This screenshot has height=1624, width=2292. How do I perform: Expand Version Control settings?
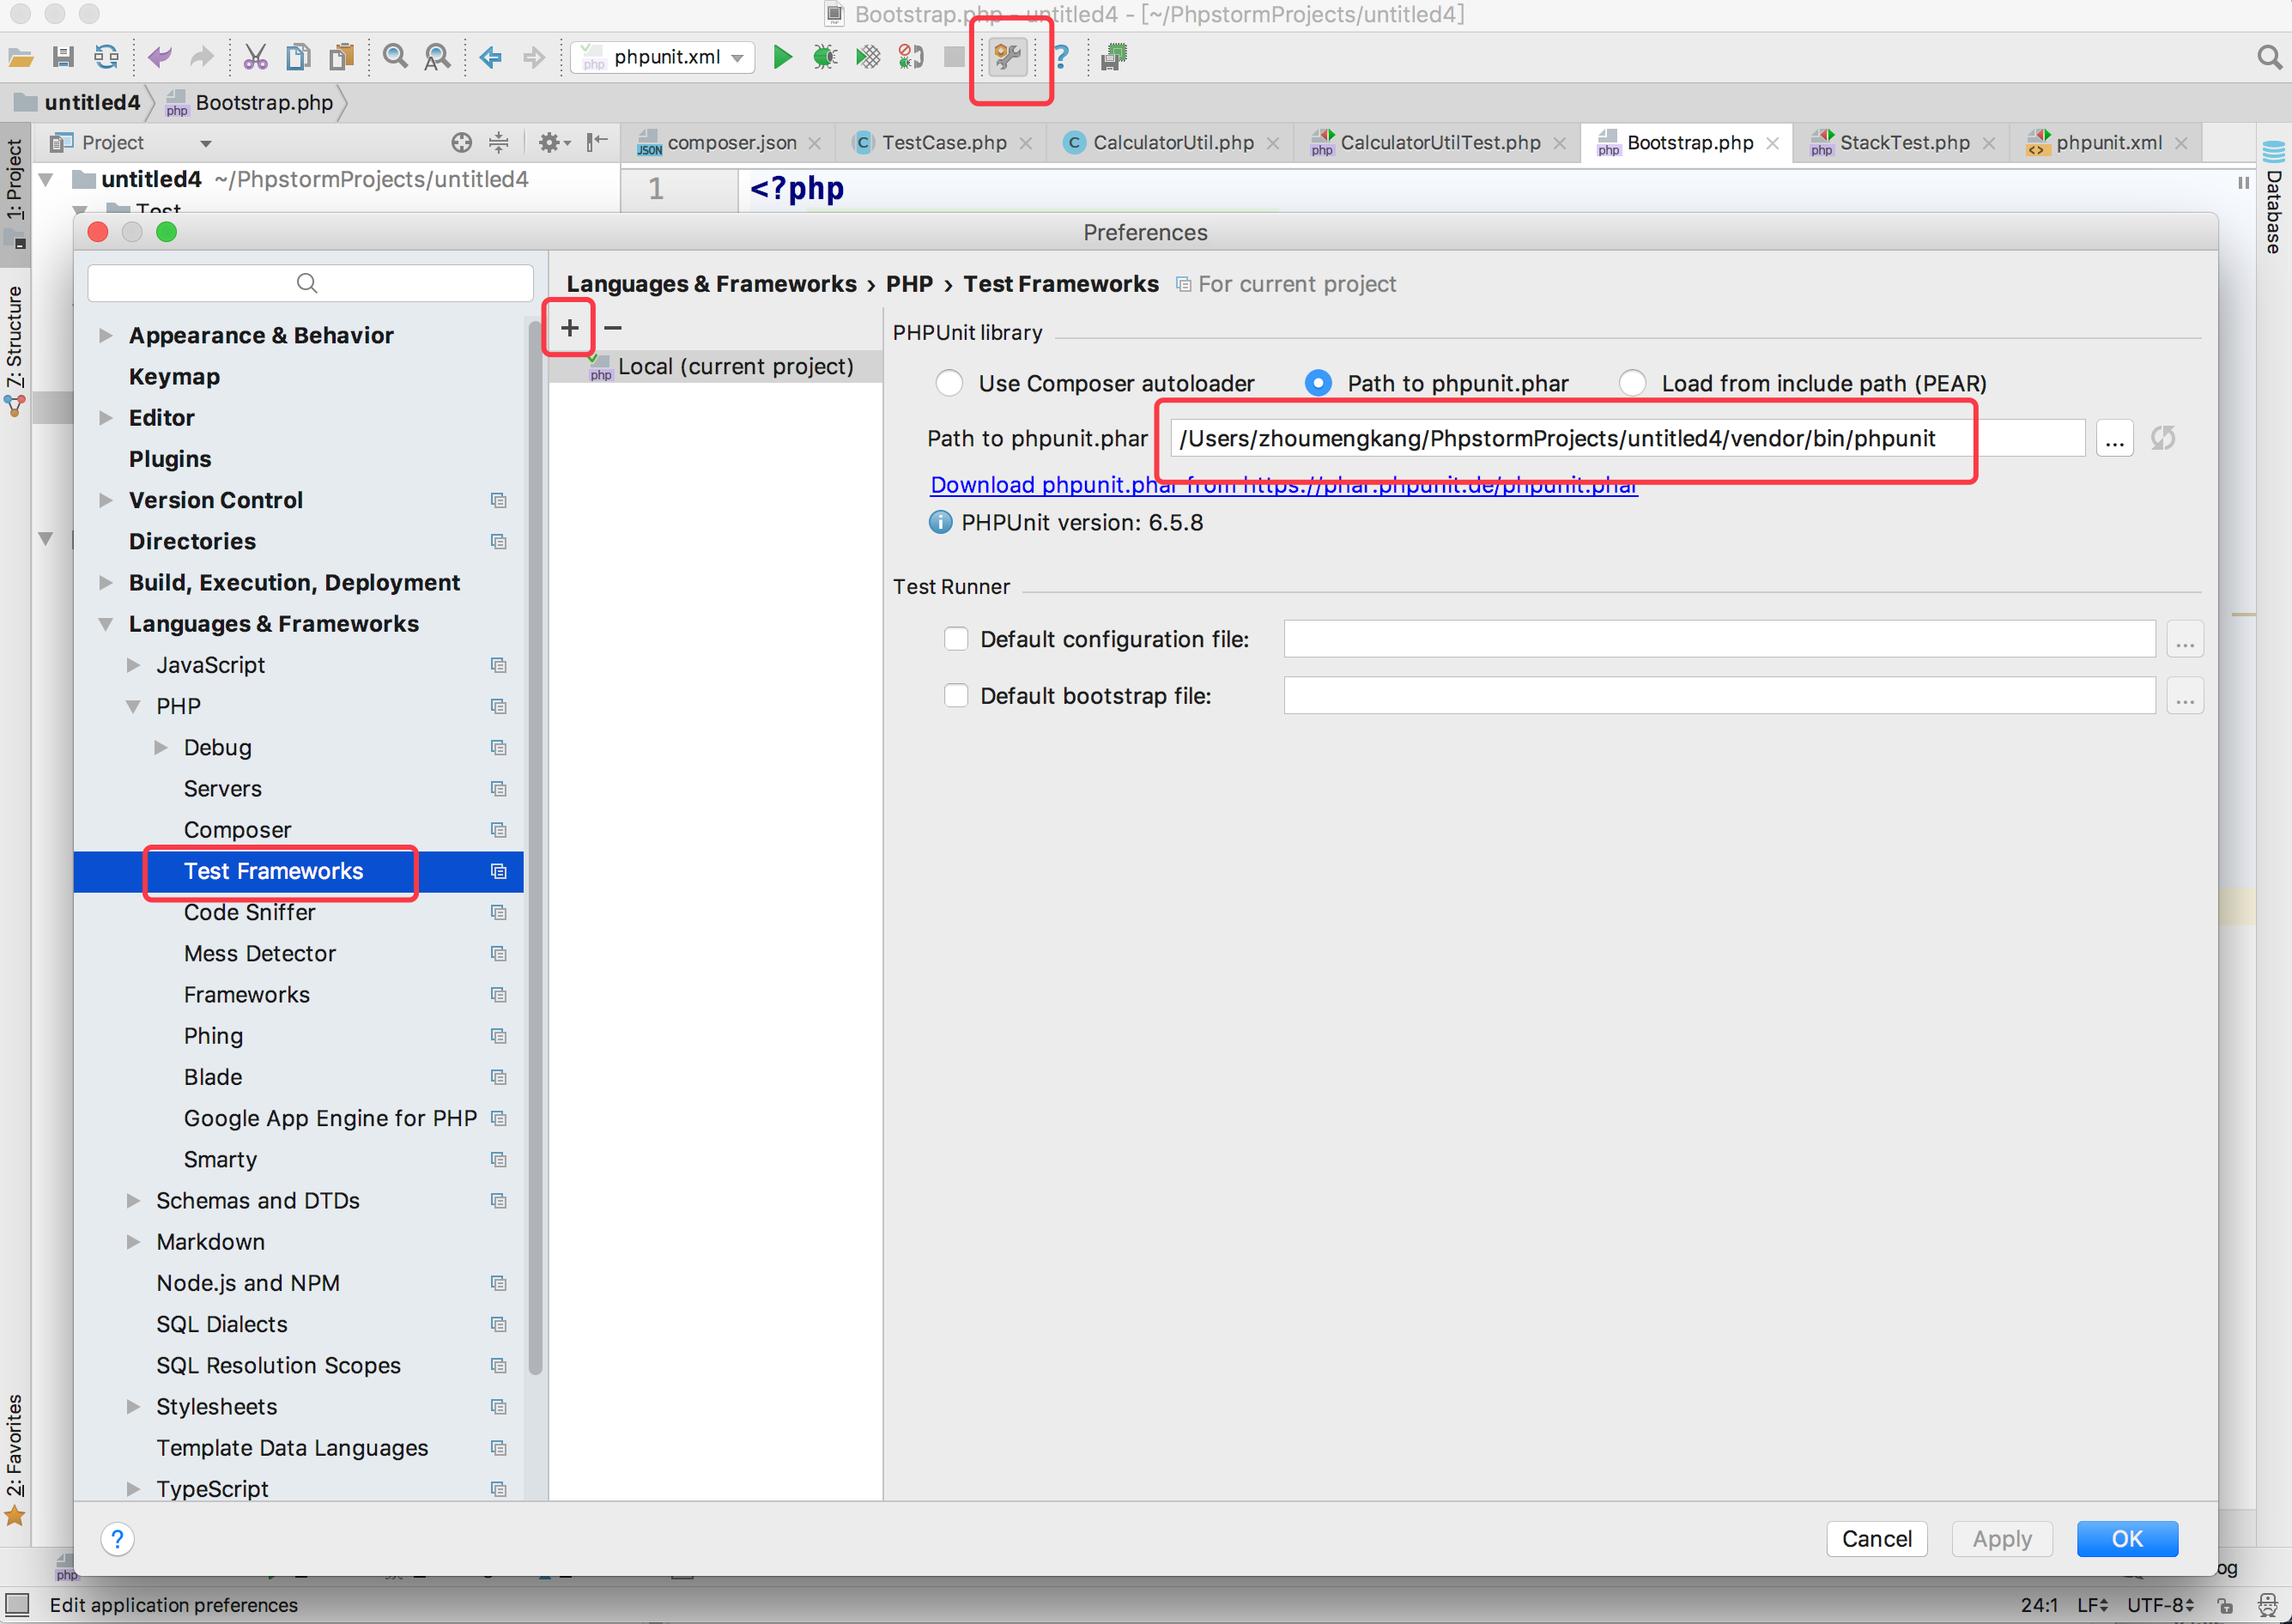pyautogui.click(x=105, y=500)
